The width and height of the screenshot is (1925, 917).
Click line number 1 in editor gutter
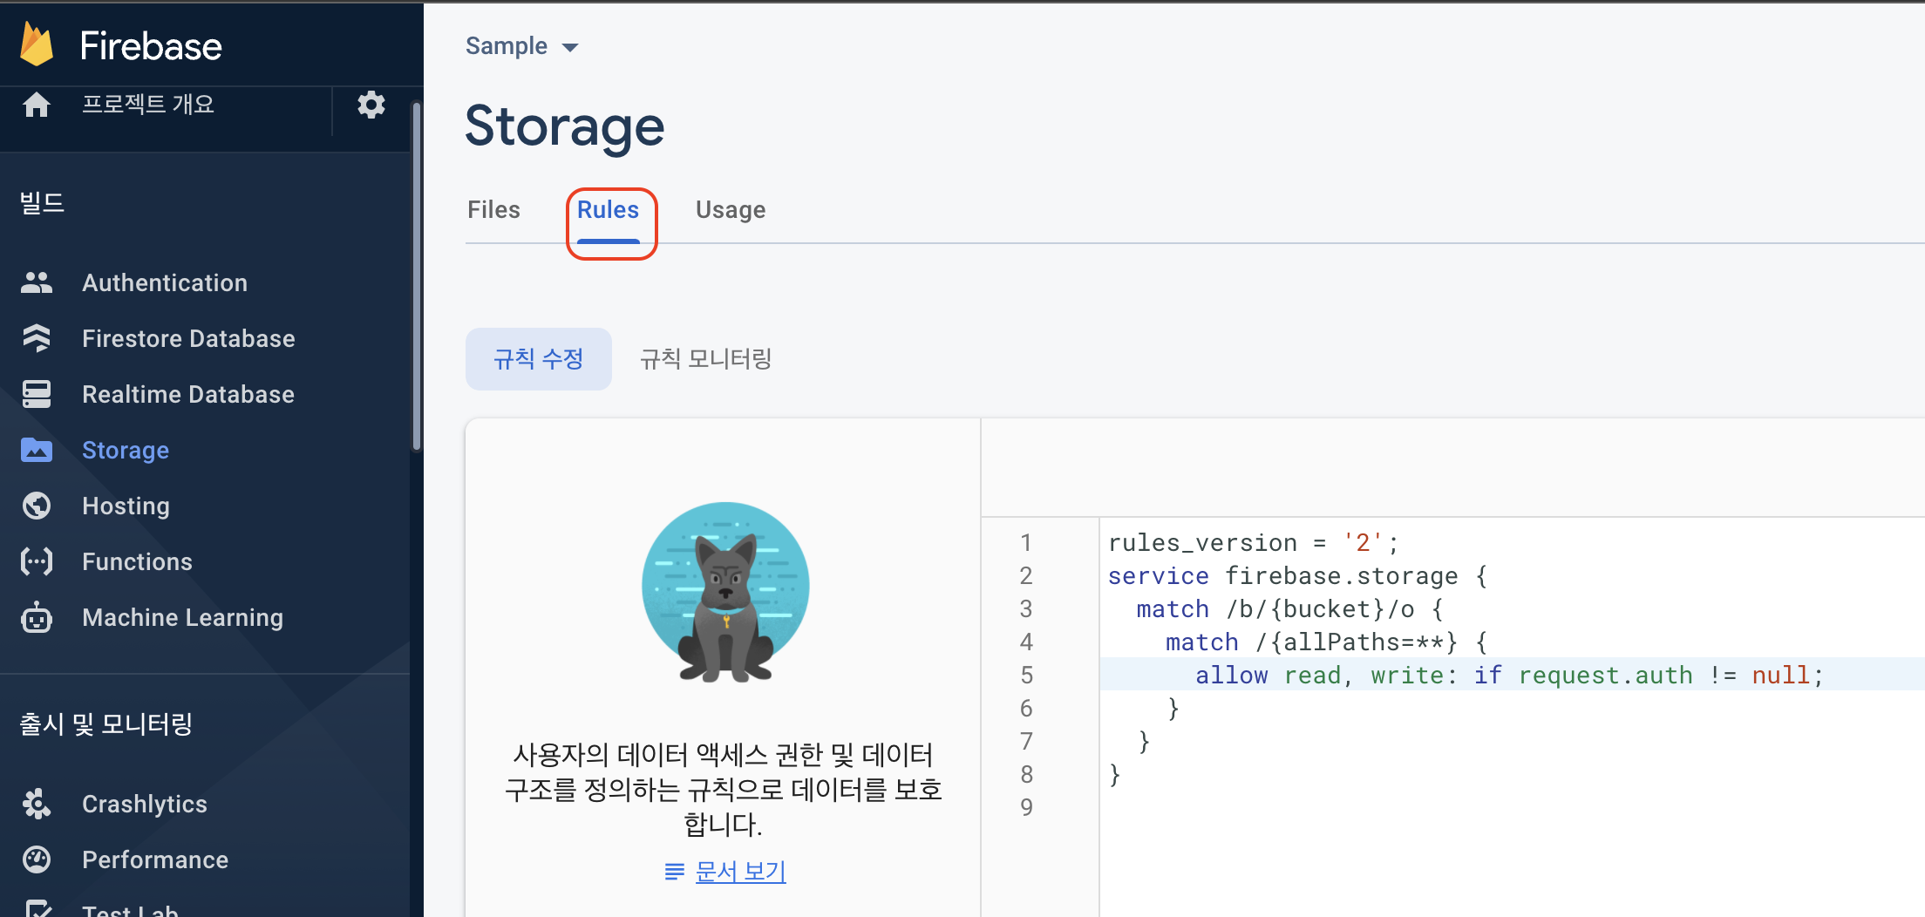click(x=1026, y=542)
